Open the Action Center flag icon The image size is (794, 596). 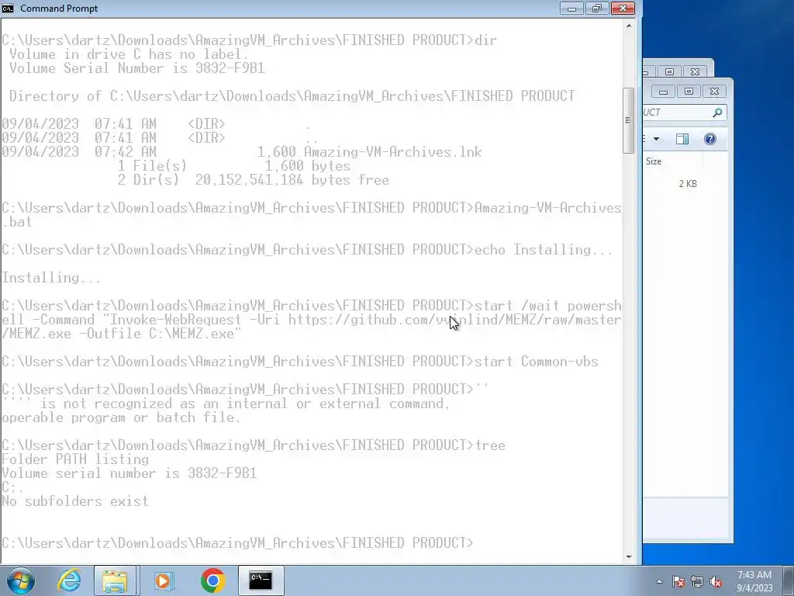[678, 582]
